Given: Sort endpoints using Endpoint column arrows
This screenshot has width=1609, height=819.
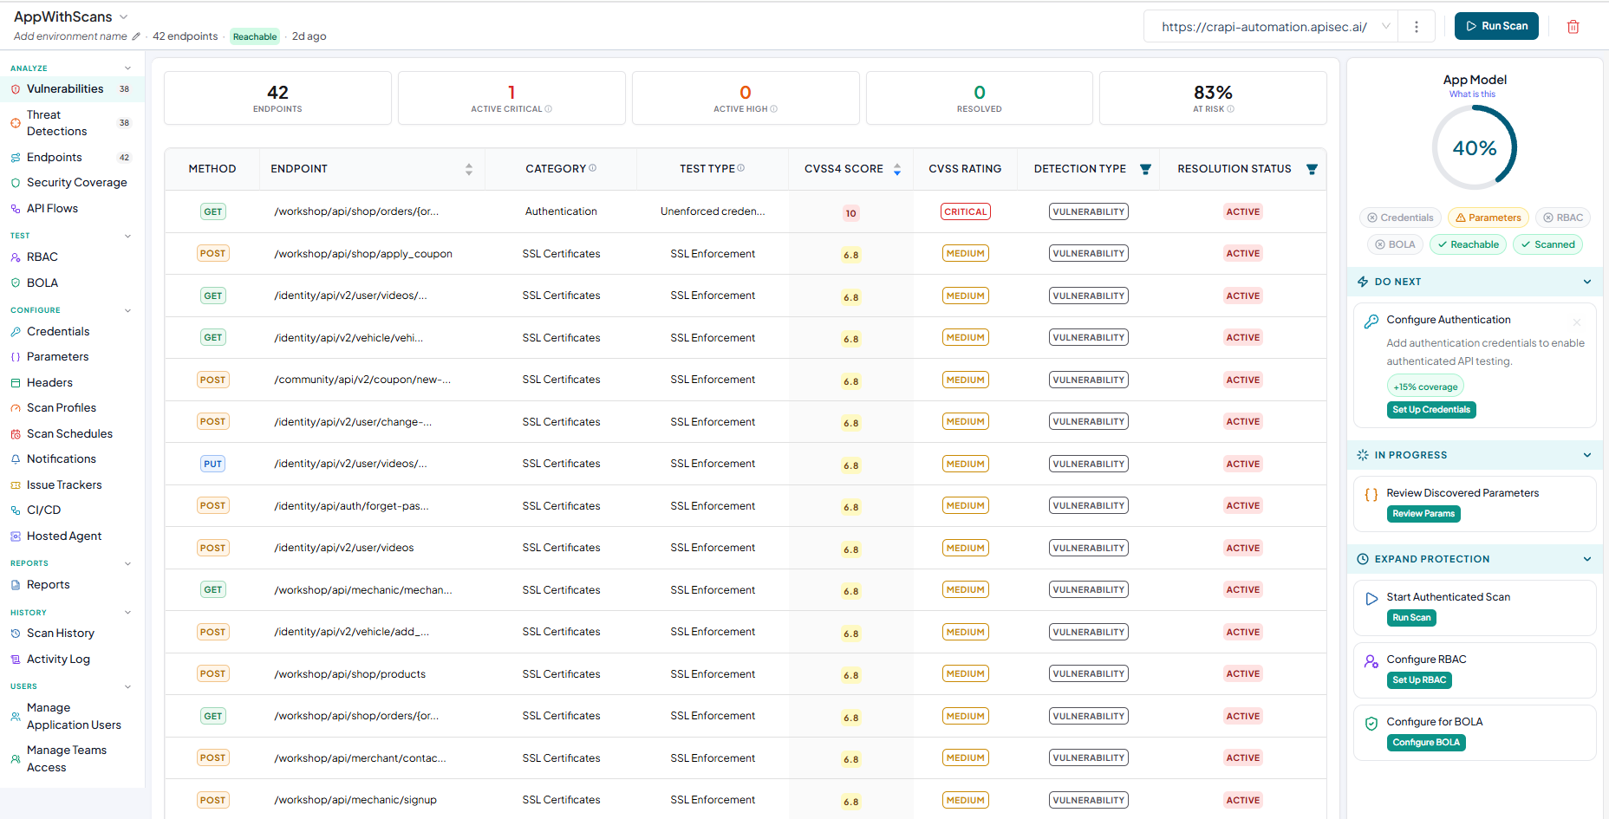Looking at the screenshot, I should pos(469,169).
